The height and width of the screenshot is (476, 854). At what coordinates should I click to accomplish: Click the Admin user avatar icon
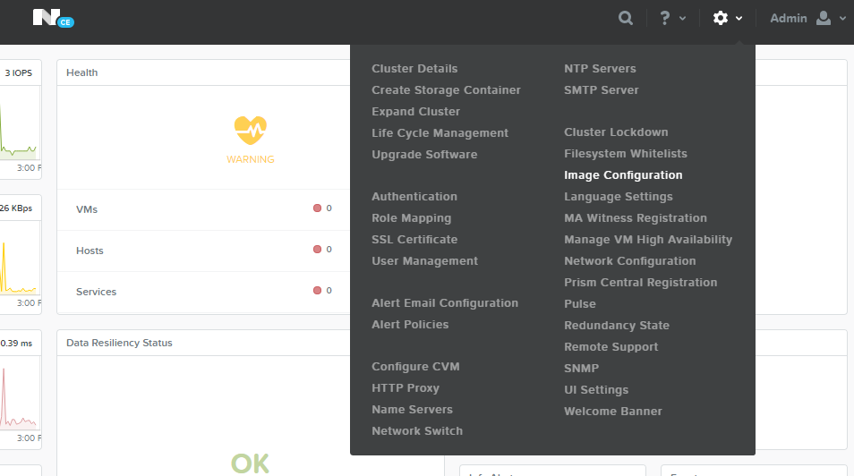click(824, 18)
